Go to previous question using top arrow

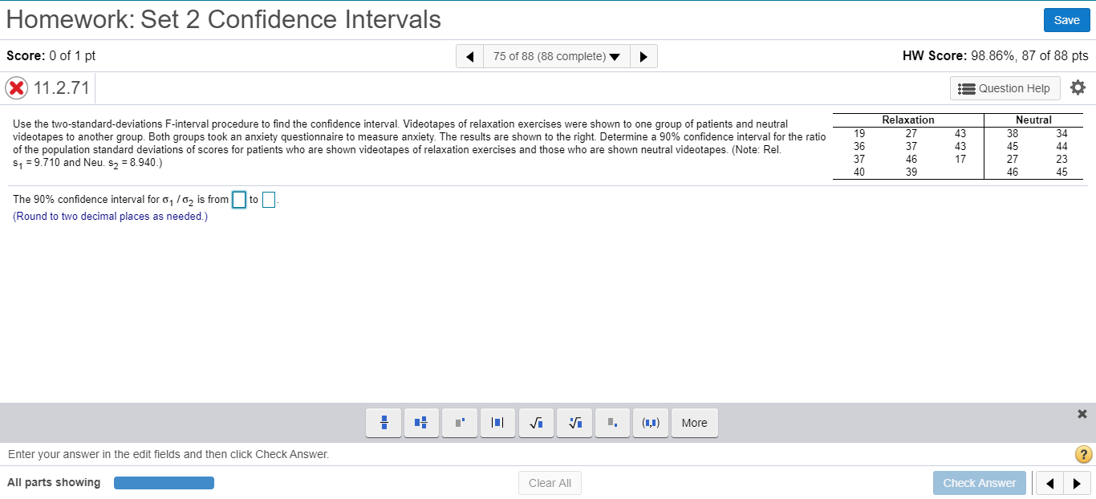[x=470, y=56]
